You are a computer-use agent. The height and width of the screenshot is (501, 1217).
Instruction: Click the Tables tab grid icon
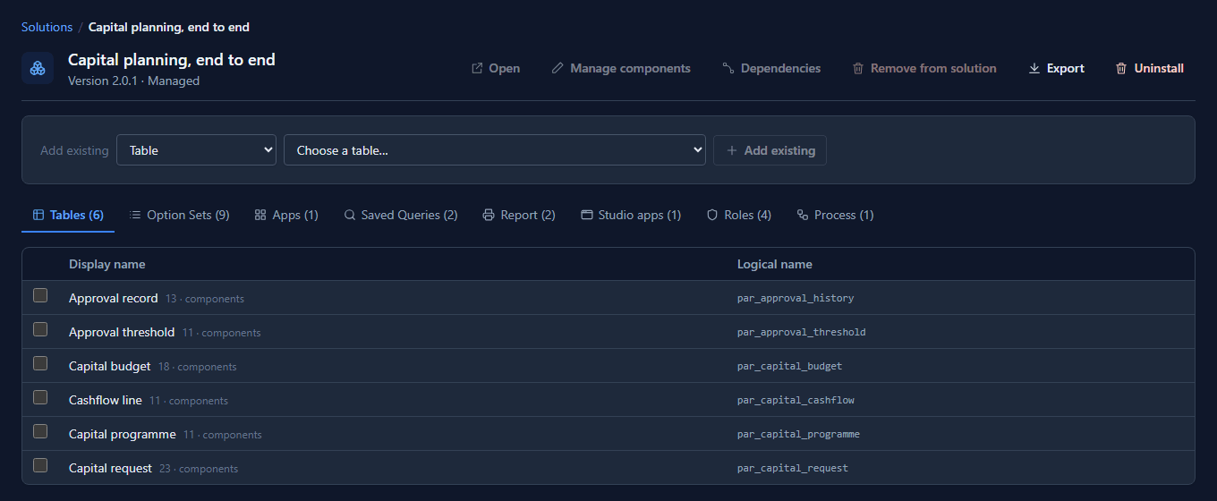pos(38,215)
